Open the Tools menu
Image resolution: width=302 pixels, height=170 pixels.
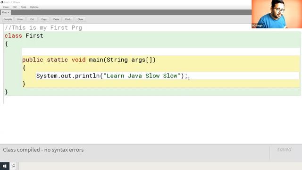pos(23,7)
